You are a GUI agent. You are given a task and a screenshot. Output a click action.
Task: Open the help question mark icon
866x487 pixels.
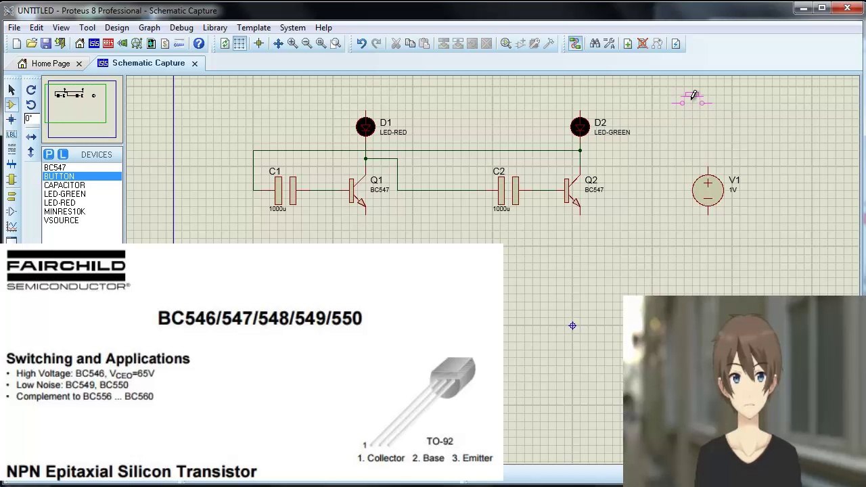pos(199,44)
